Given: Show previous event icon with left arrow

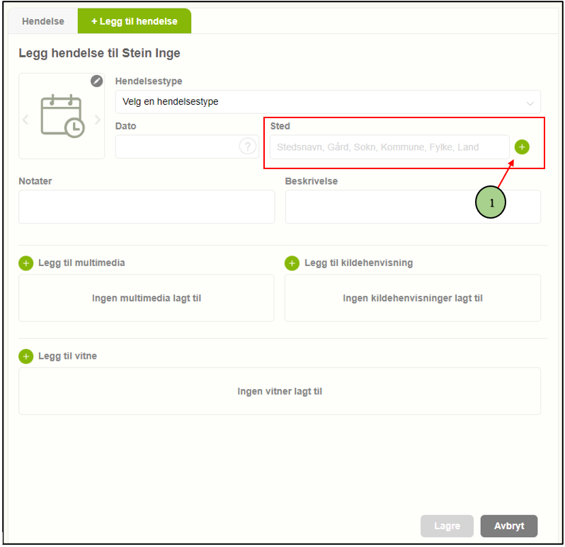Looking at the screenshot, I should (x=25, y=120).
